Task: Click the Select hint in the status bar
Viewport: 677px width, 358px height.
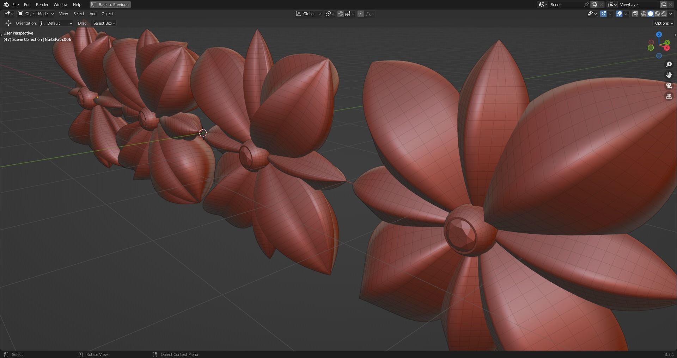Action: (17, 354)
